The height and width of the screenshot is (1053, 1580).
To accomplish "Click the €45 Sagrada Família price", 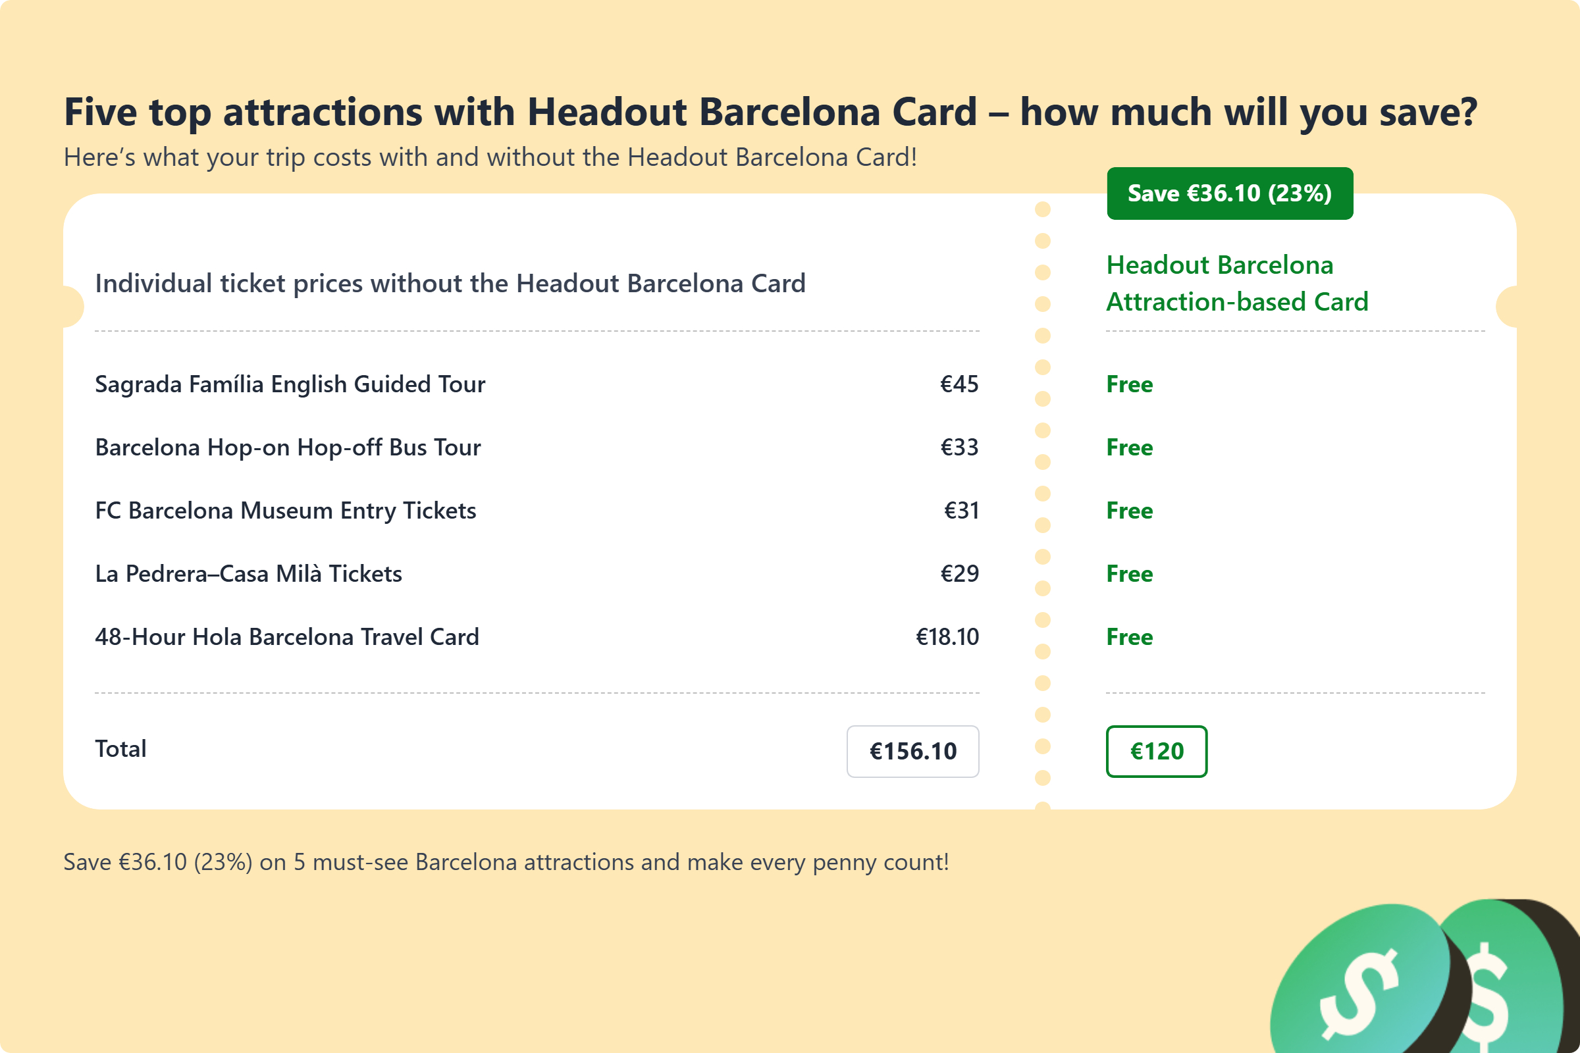I will click(959, 384).
